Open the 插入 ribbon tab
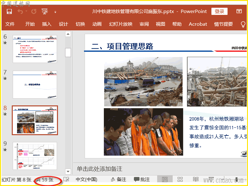The height and width of the screenshot is (186, 248). [x=46, y=24]
